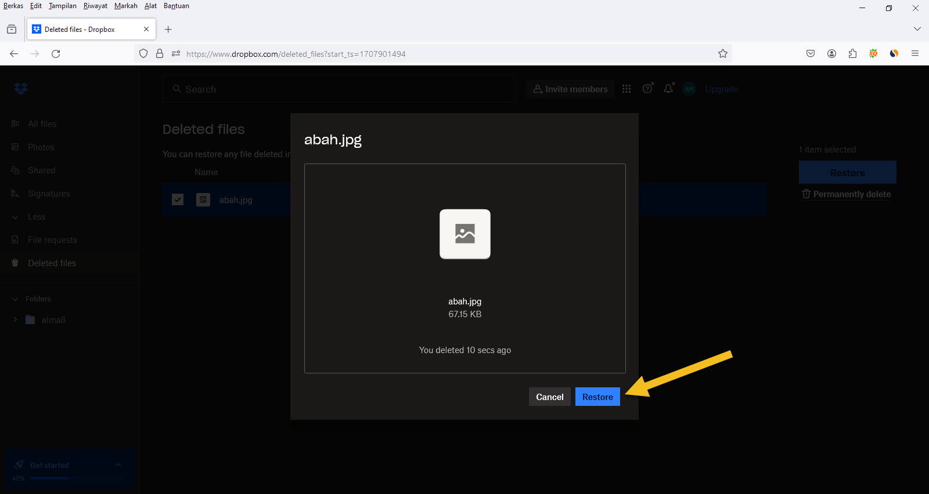Collapse the Folders section chevron
Screen dimensions: 929x494
(15, 299)
